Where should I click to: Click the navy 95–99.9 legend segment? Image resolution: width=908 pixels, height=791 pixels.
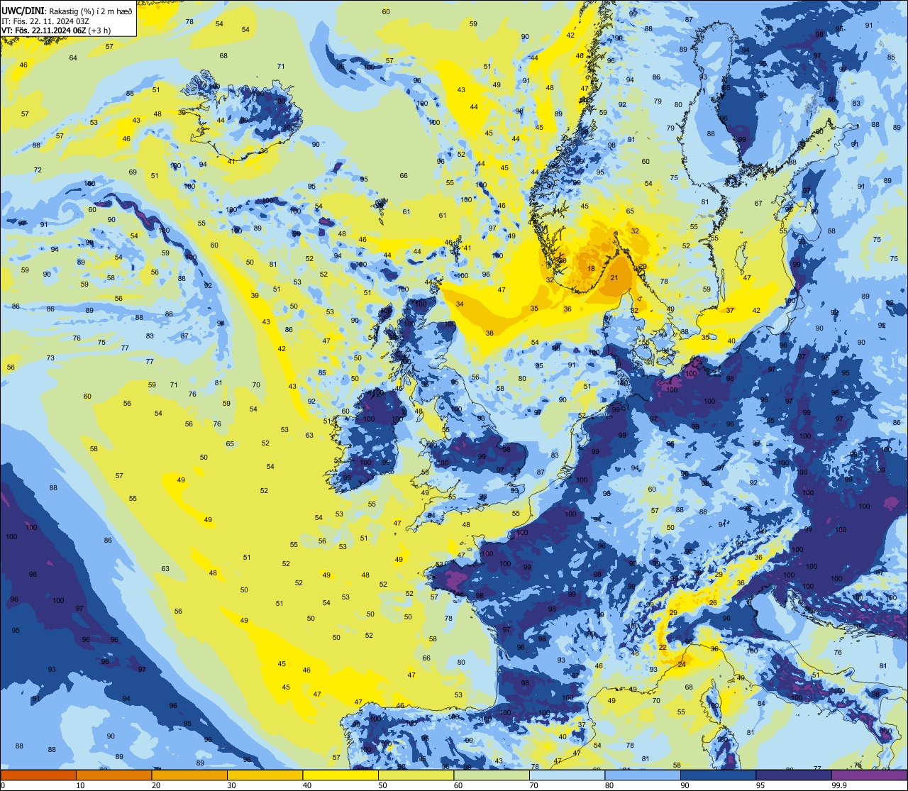click(794, 775)
